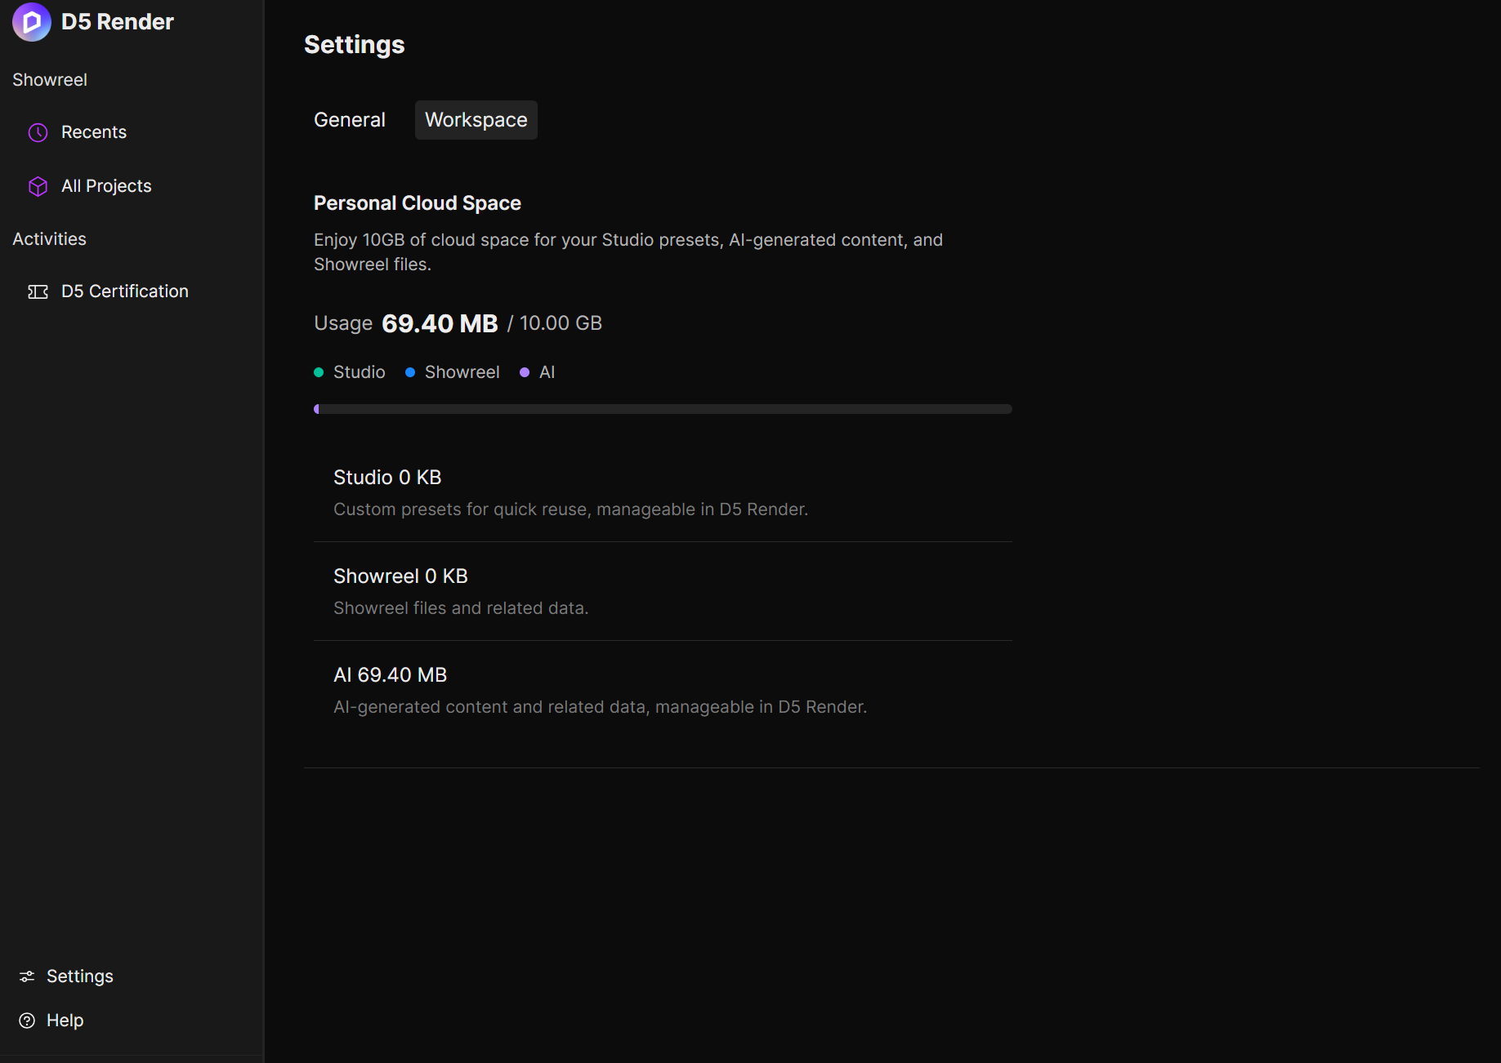
Task: Click the Settings sliders icon
Action: [27, 976]
